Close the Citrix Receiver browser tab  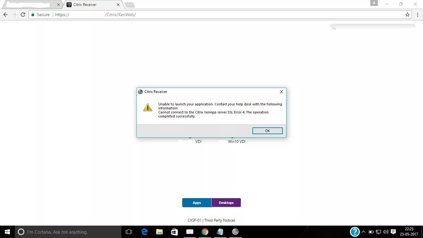(119, 5)
